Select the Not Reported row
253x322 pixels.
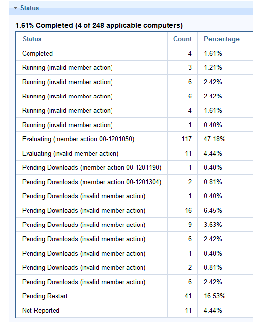click(135, 310)
